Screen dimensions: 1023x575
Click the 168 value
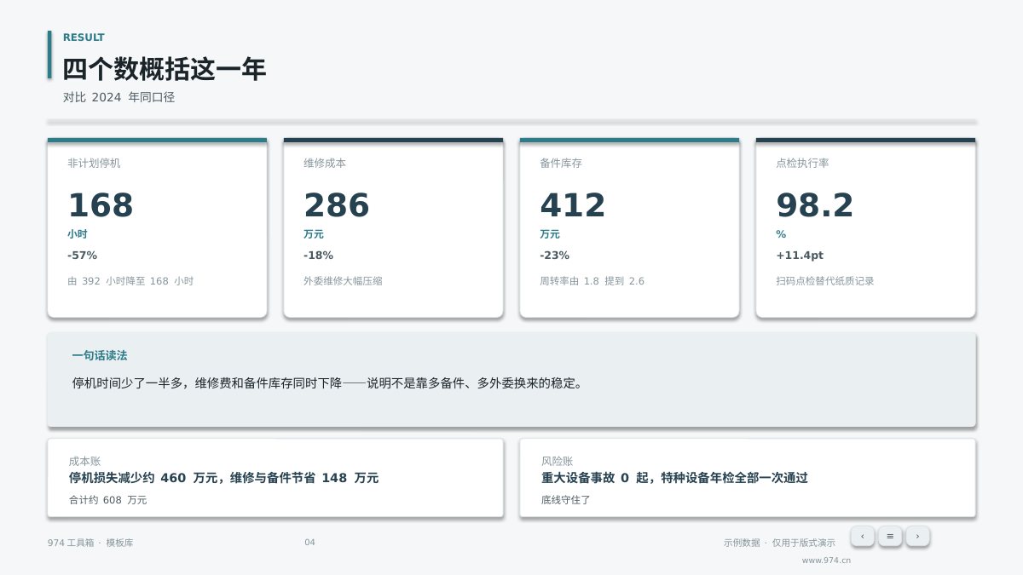click(x=101, y=205)
